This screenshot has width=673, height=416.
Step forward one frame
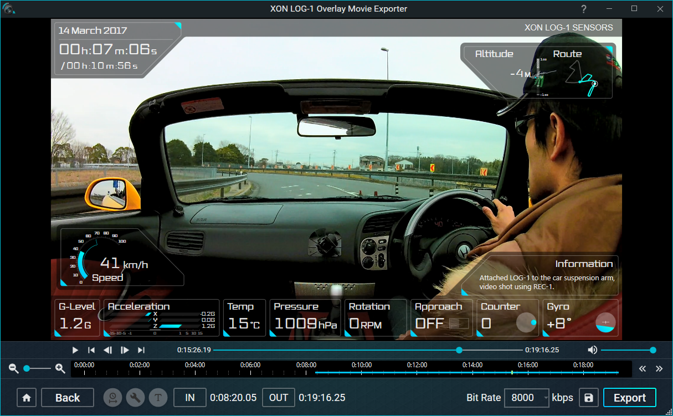coord(125,350)
